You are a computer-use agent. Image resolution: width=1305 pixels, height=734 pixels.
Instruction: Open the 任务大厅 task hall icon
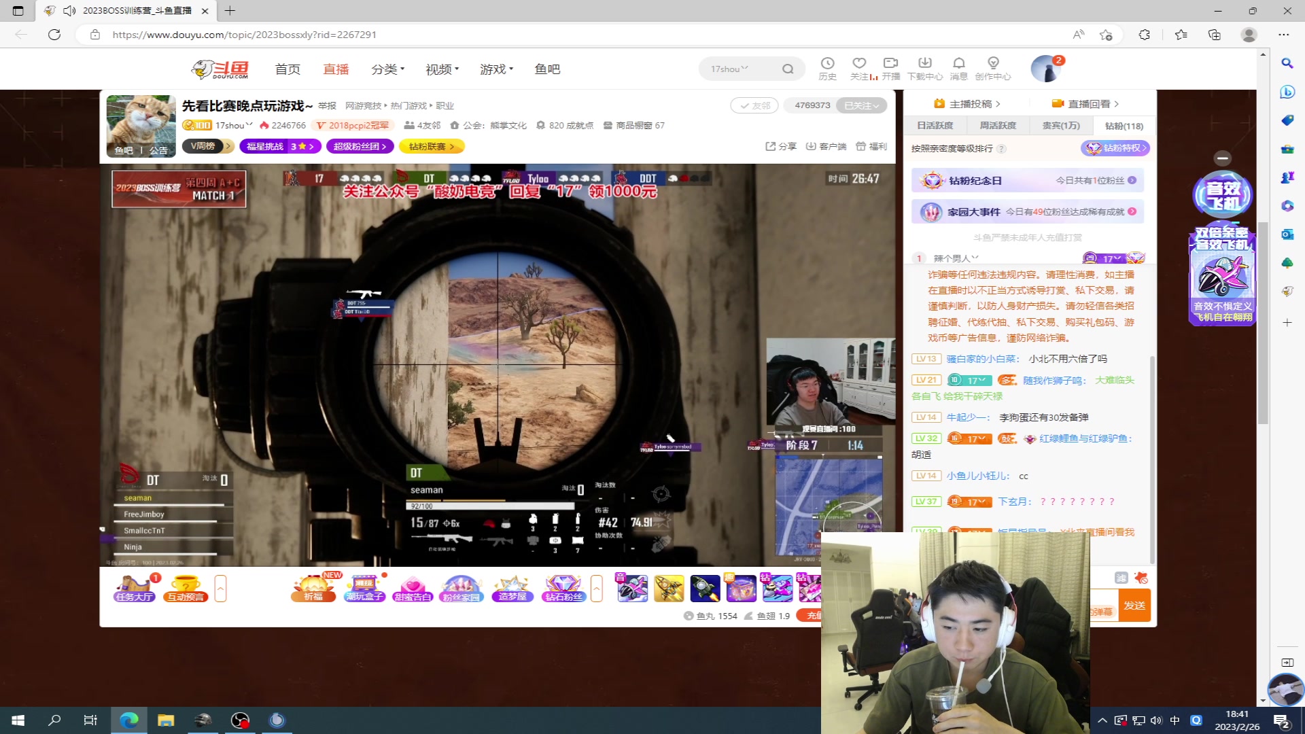[x=135, y=588]
